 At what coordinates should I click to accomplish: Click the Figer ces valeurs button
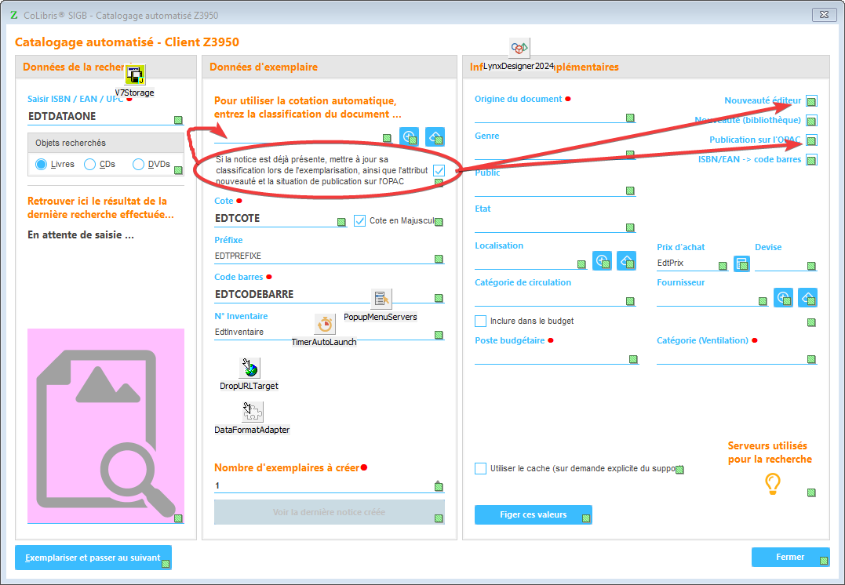533,515
